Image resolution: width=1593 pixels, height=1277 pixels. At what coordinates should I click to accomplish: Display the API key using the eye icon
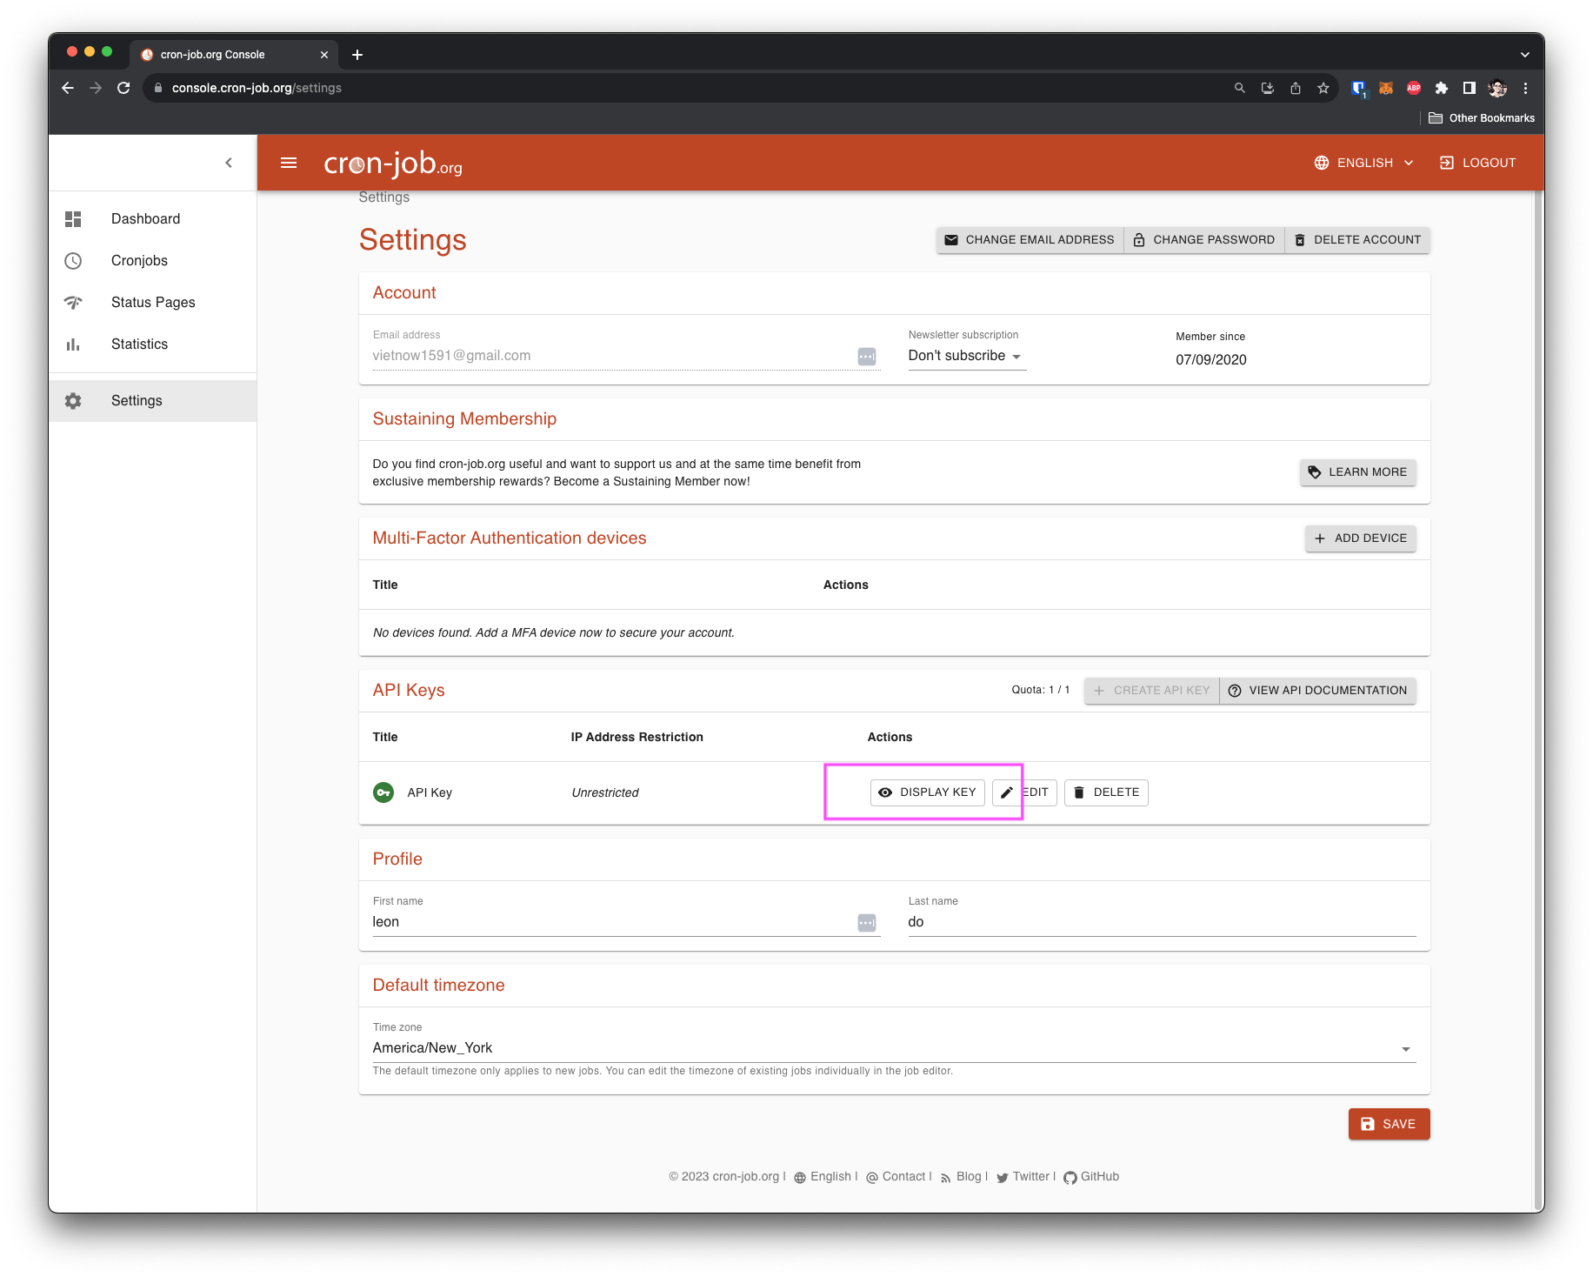click(x=885, y=792)
